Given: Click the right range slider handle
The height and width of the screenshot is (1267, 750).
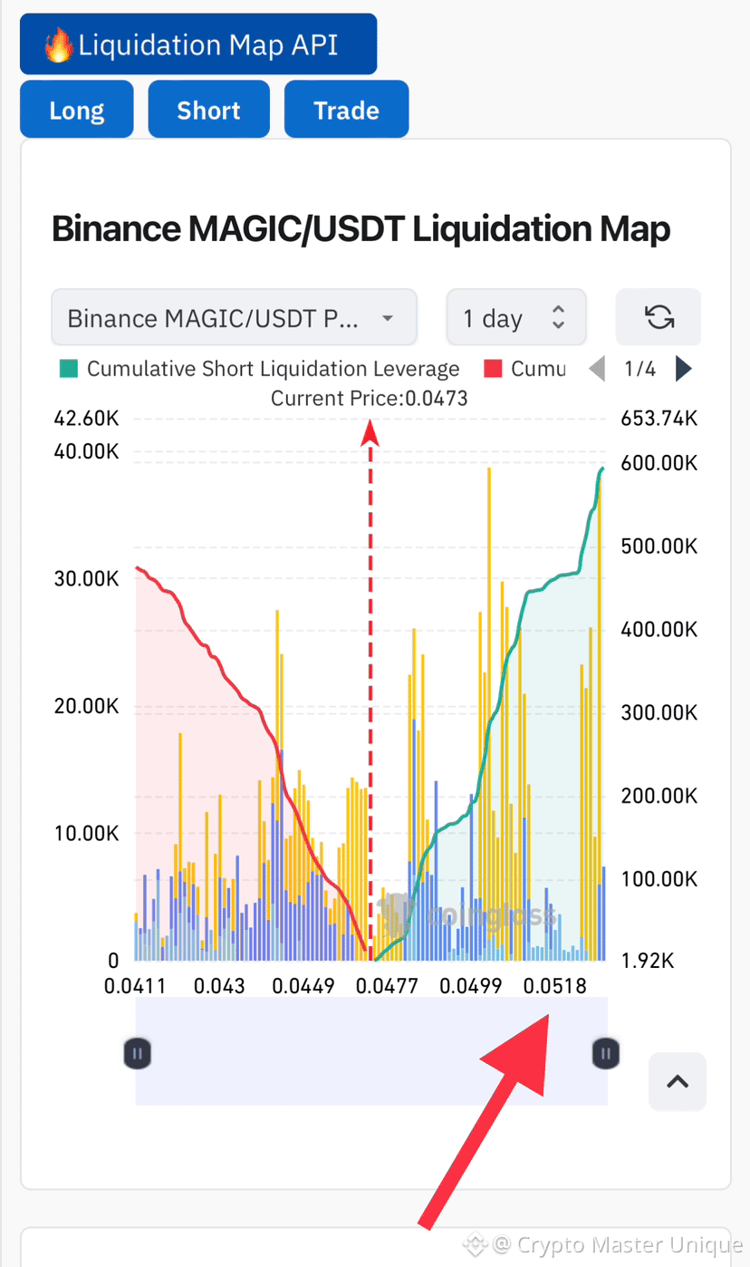Looking at the screenshot, I should pos(606,1053).
